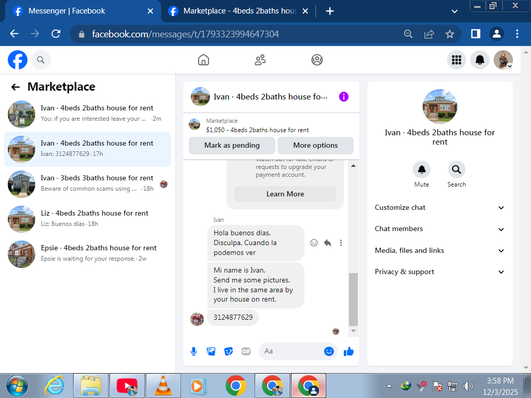This screenshot has height=398, width=531.
Task: Expand the Customize chat section
Action: pyautogui.click(x=440, y=208)
